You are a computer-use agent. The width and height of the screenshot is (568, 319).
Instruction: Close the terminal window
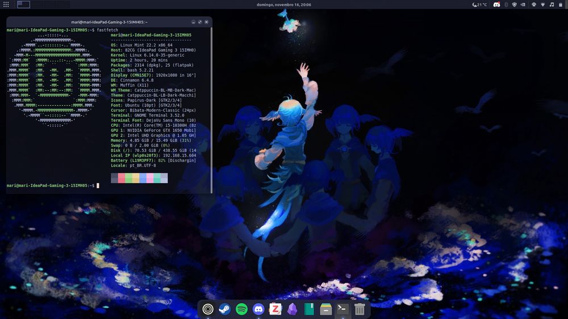pos(207,22)
